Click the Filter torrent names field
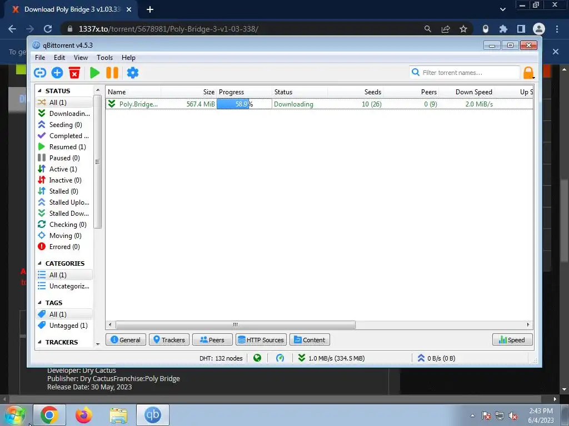 click(x=465, y=73)
